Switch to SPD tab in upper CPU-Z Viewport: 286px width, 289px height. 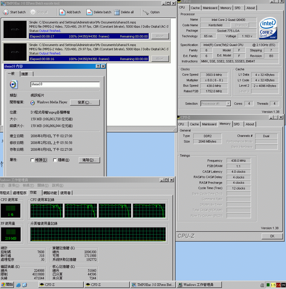[237, 8]
